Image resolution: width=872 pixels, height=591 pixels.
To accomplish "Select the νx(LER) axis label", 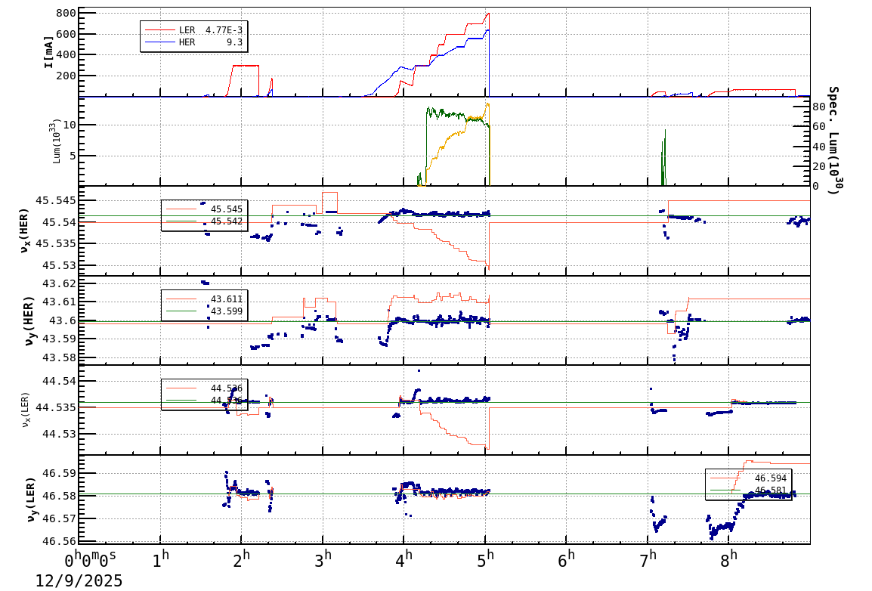I will 26,410.
